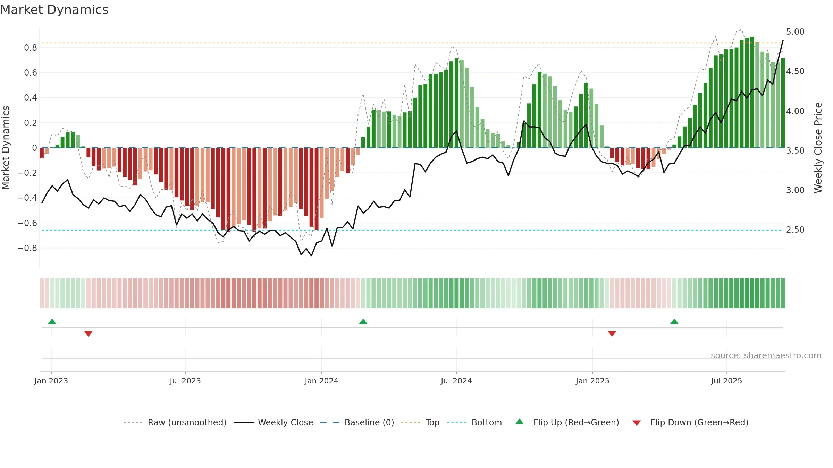
Task: Select the Flip Down marker after Jan 2025
Action: pos(612,334)
